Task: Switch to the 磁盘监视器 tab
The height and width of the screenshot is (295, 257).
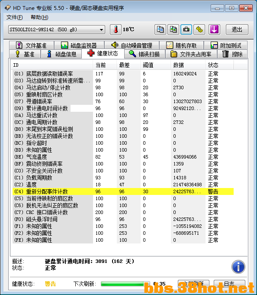Action: (x=79, y=45)
